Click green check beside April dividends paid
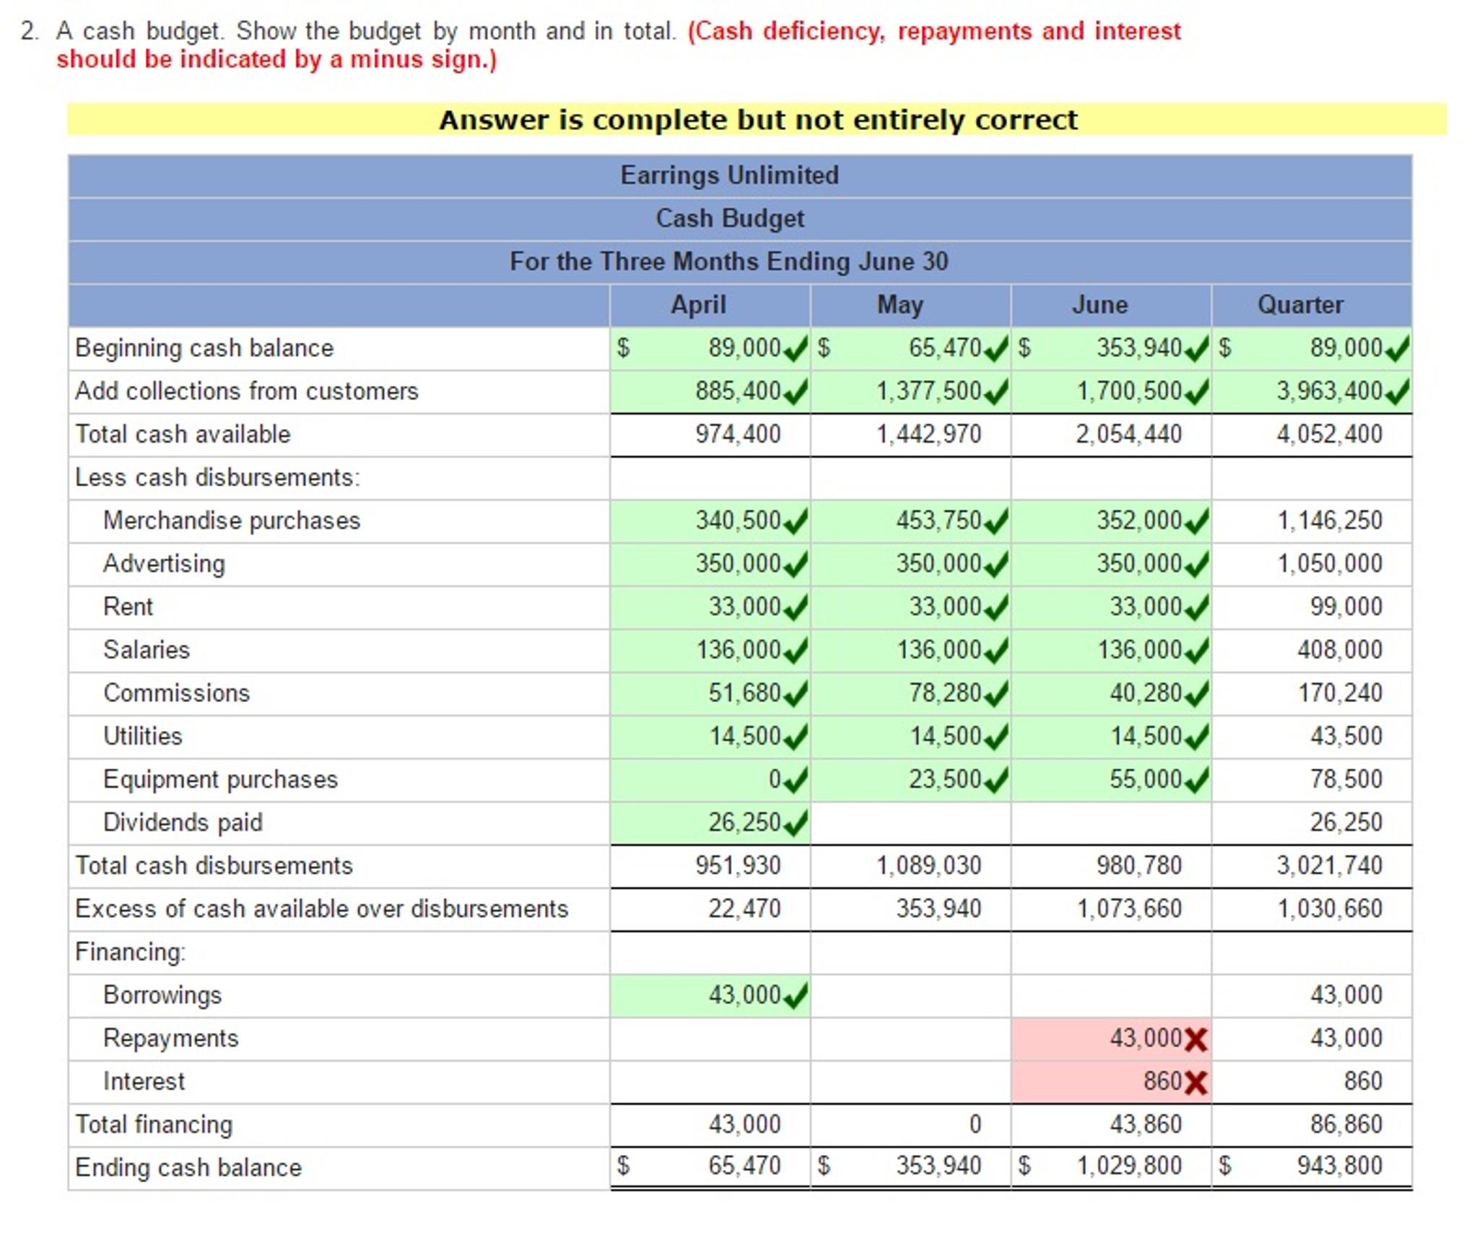Viewport: 1477px width, 1238px height. click(796, 823)
